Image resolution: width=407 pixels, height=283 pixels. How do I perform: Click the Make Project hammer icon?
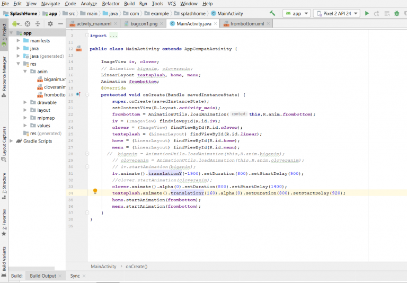[272, 13]
